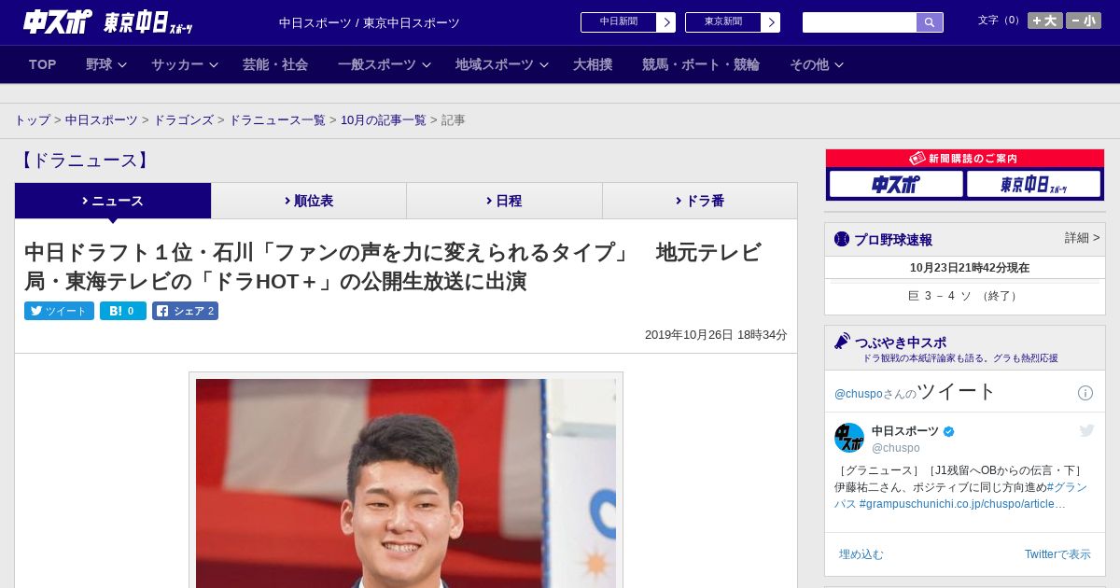Select the ニュース tab
Screen dimensions: 1120x588
click(113, 201)
